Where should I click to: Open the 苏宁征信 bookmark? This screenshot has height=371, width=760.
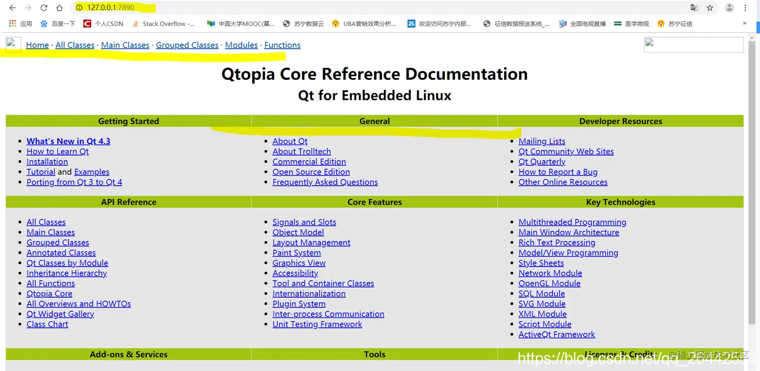[675, 24]
